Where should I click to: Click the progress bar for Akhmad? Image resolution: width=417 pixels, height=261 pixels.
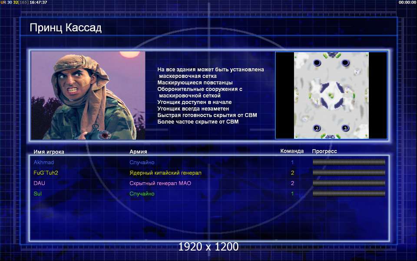[349, 162]
